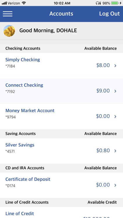Select the Simply Checking account link
Screen dimensions: 123x218
[x=23, y=60]
